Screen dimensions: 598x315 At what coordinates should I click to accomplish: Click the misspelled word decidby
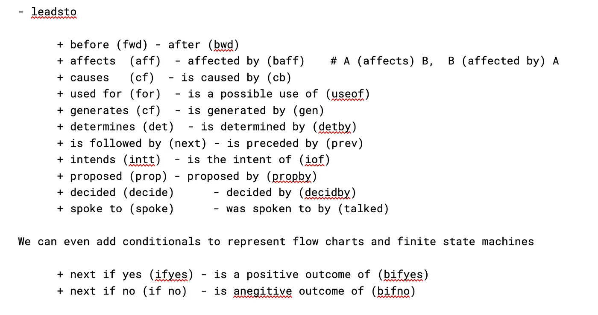pos(328,193)
